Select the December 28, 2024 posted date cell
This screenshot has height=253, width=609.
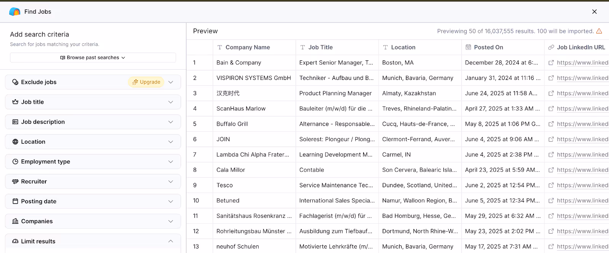click(x=503, y=63)
